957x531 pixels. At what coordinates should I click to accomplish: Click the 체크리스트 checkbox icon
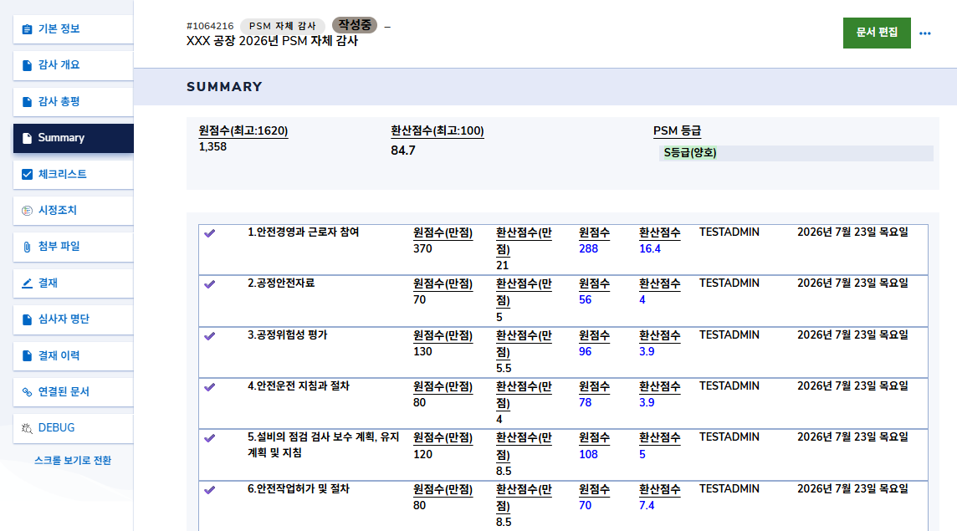click(x=27, y=175)
